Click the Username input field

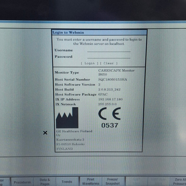[x=109, y=50]
